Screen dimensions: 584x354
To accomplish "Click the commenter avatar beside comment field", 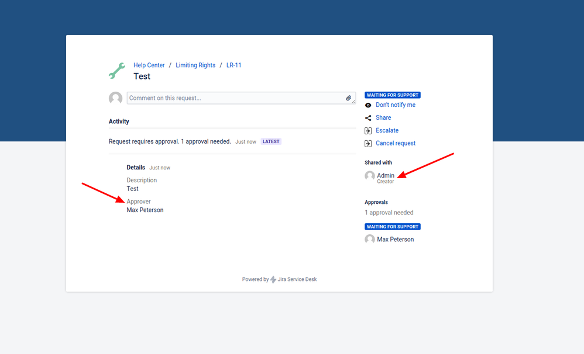I will coord(115,98).
